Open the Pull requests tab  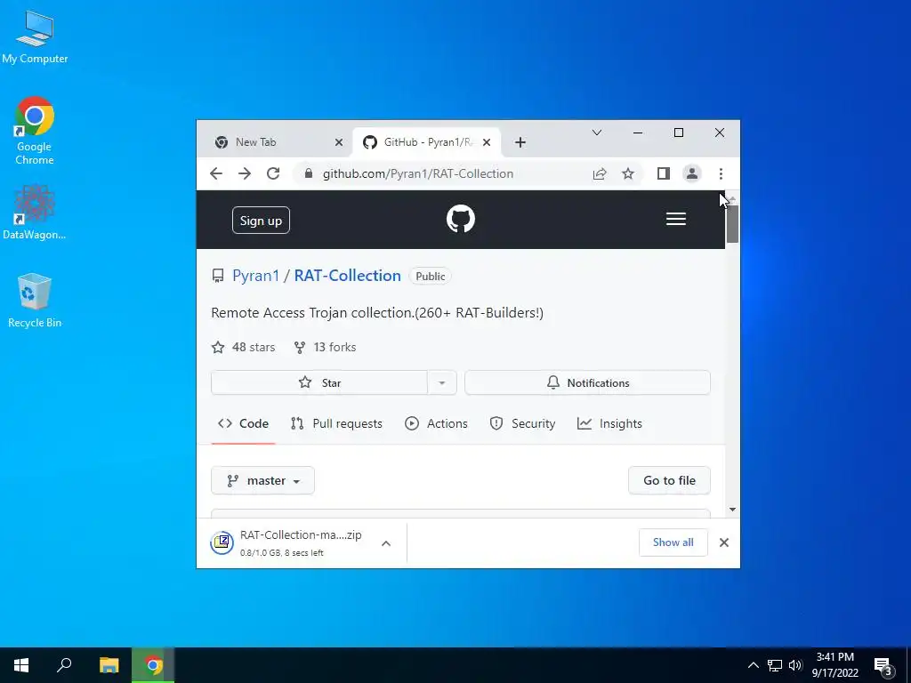pyautogui.click(x=337, y=423)
